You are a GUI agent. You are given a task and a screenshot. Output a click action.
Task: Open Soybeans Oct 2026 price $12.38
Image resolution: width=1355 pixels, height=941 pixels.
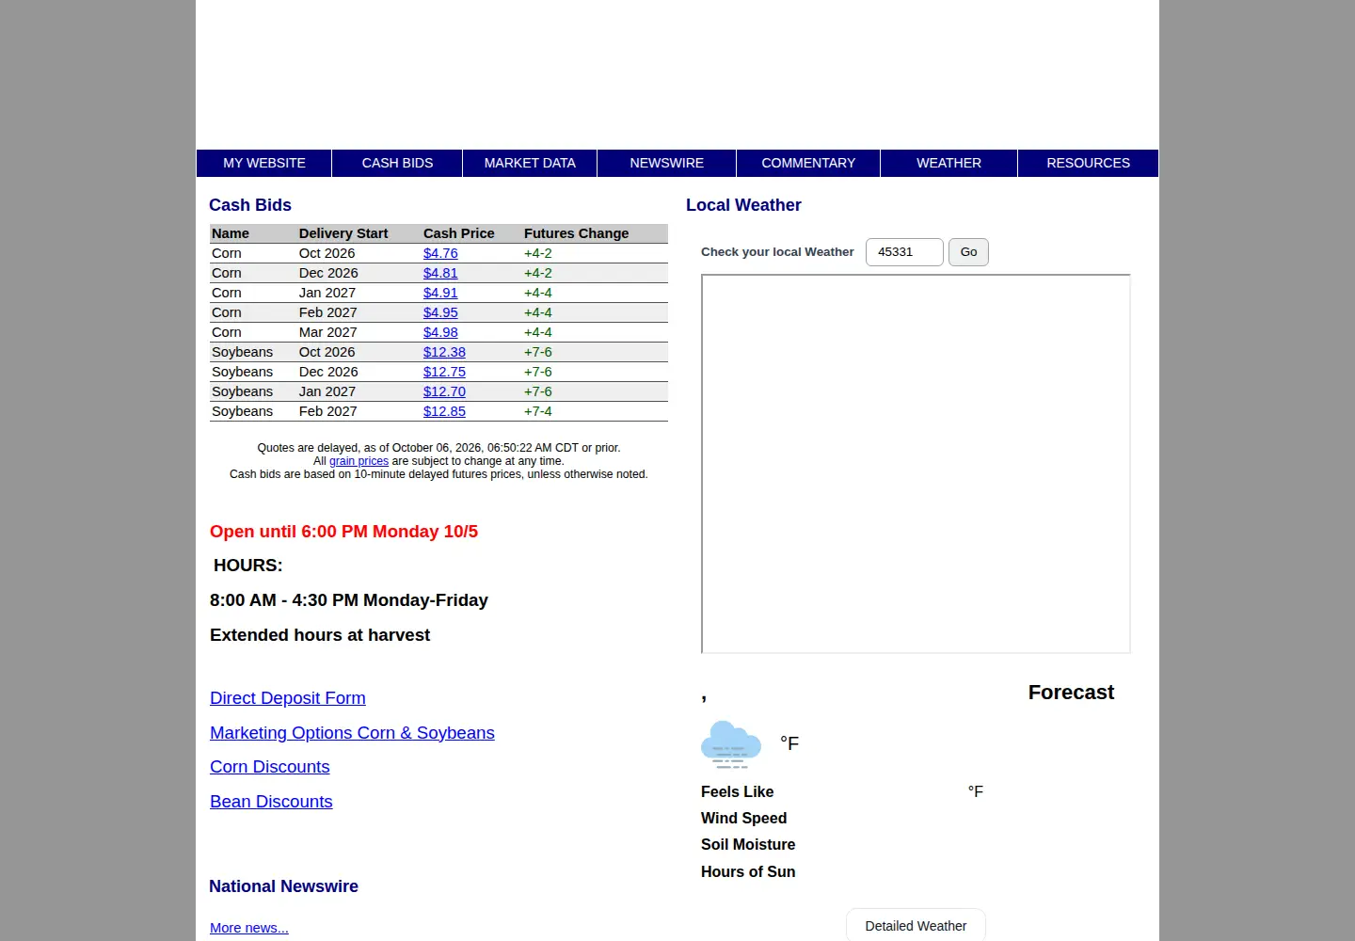click(x=444, y=352)
